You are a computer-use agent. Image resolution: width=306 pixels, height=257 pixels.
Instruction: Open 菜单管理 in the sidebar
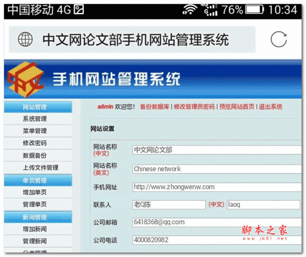coord(35,131)
